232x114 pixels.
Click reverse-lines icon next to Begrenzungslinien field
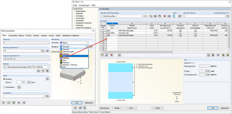[47, 51]
